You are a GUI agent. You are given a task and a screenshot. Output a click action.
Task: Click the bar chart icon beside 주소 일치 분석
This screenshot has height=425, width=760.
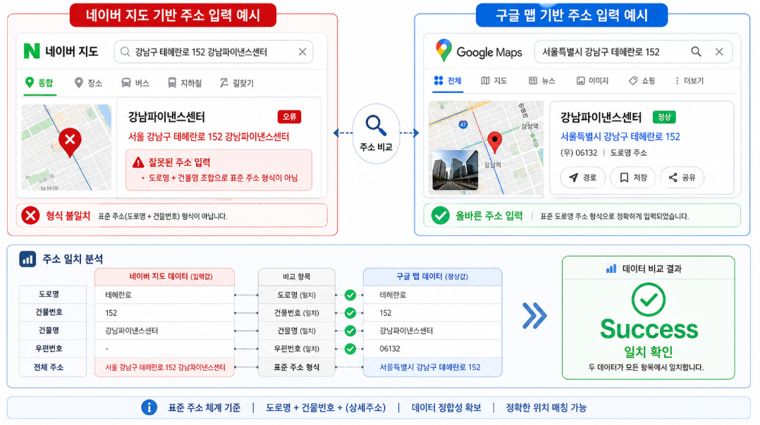(x=27, y=259)
